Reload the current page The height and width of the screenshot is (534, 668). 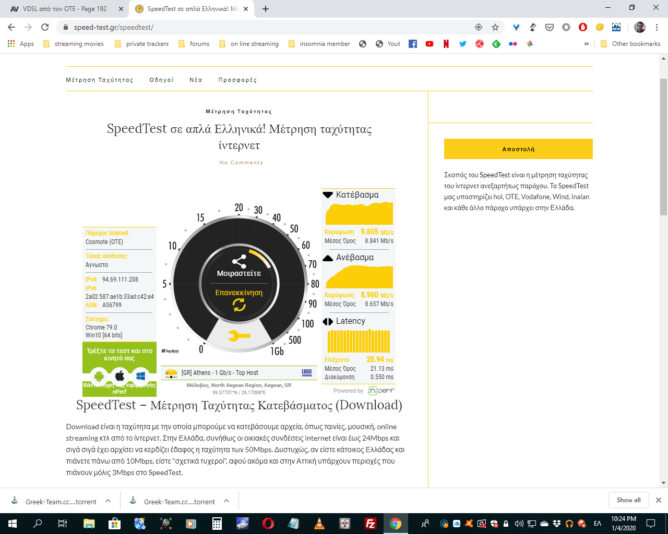coord(45,27)
